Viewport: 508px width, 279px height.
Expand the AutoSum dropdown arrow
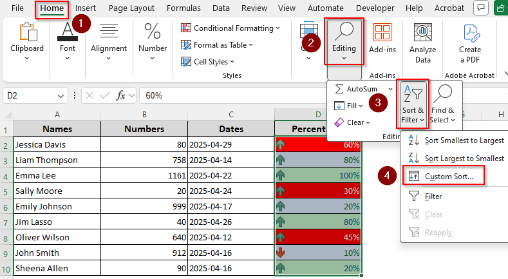click(390, 89)
